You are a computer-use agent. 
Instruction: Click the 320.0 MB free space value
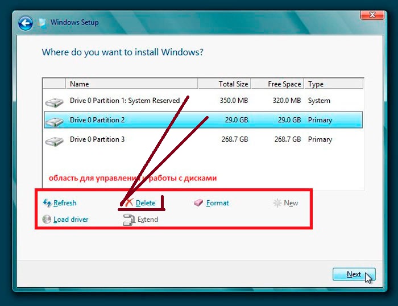[x=287, y=101]
